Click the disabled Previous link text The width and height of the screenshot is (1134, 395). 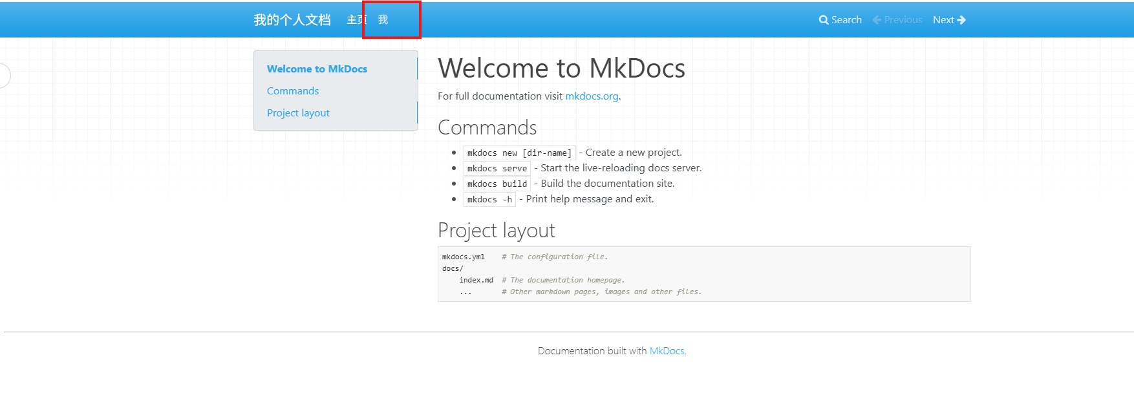[x=903, y=20]
